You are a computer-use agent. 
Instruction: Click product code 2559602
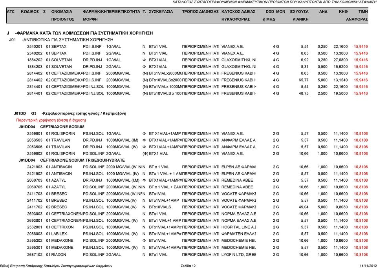click(x=35, y=153)
